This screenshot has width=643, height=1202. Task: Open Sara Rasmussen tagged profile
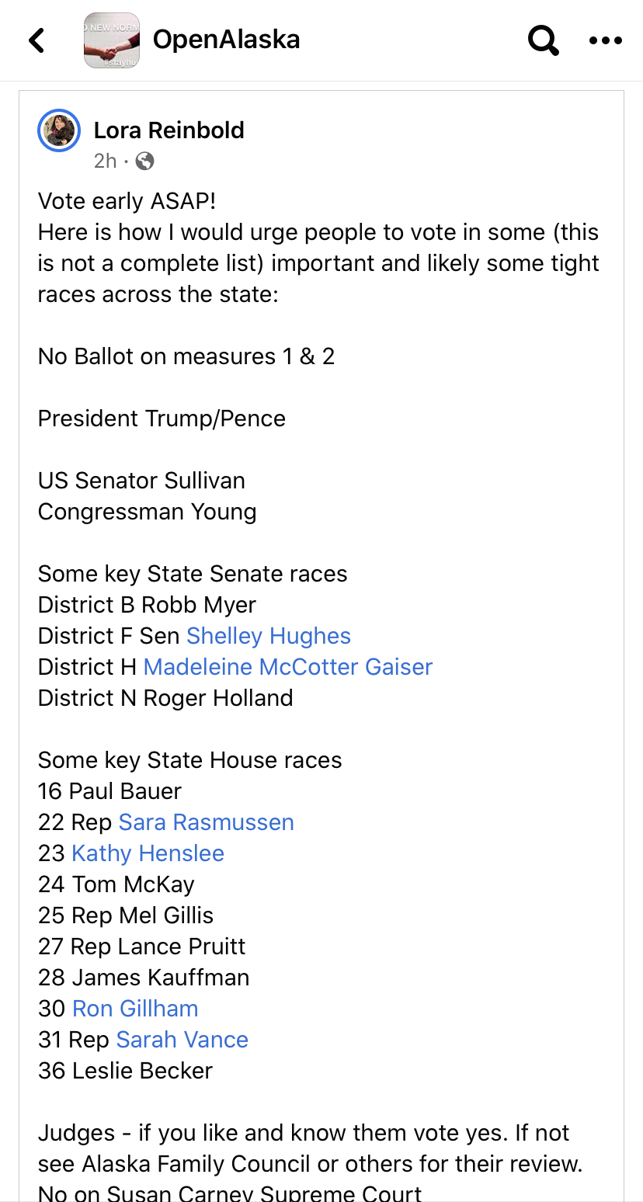click(x=207, y=822)
